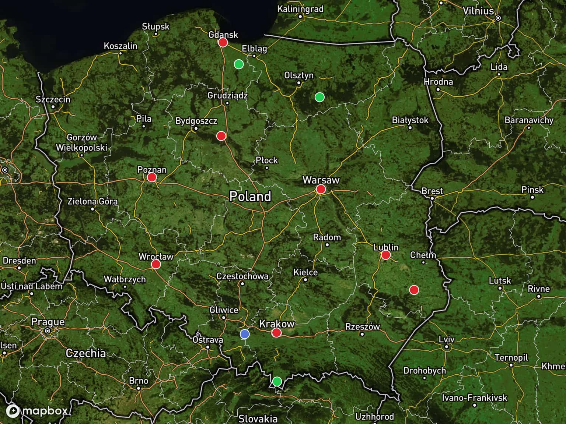Open the Mapbox logo link

37,411
